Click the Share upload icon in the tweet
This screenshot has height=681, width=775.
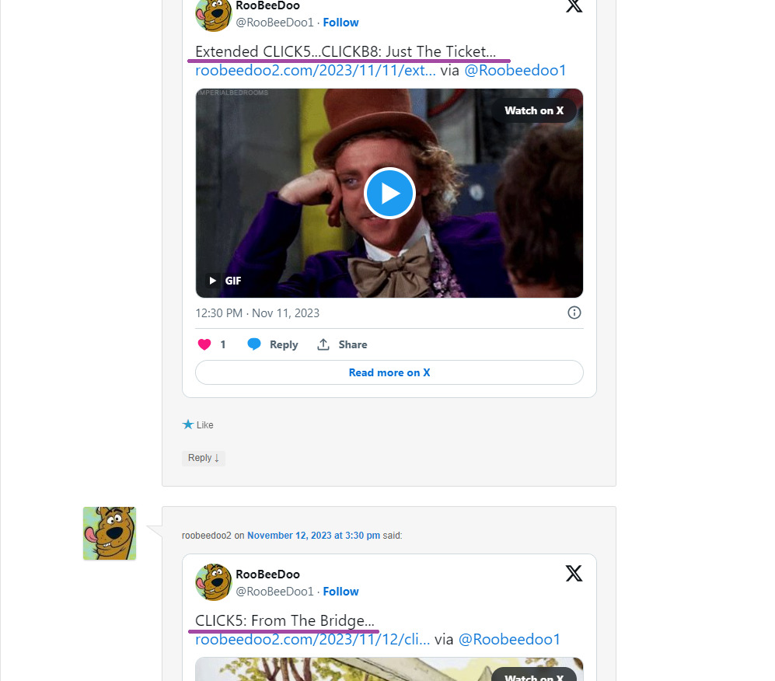point(323,344)
